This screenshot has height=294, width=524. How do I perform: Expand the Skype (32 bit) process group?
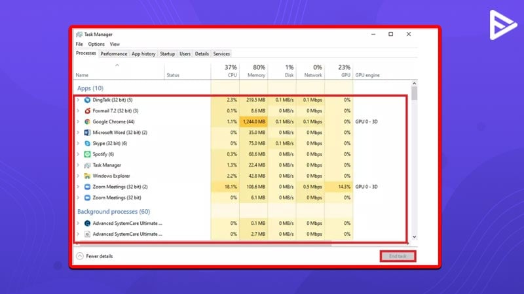click(x=78, y=143)
